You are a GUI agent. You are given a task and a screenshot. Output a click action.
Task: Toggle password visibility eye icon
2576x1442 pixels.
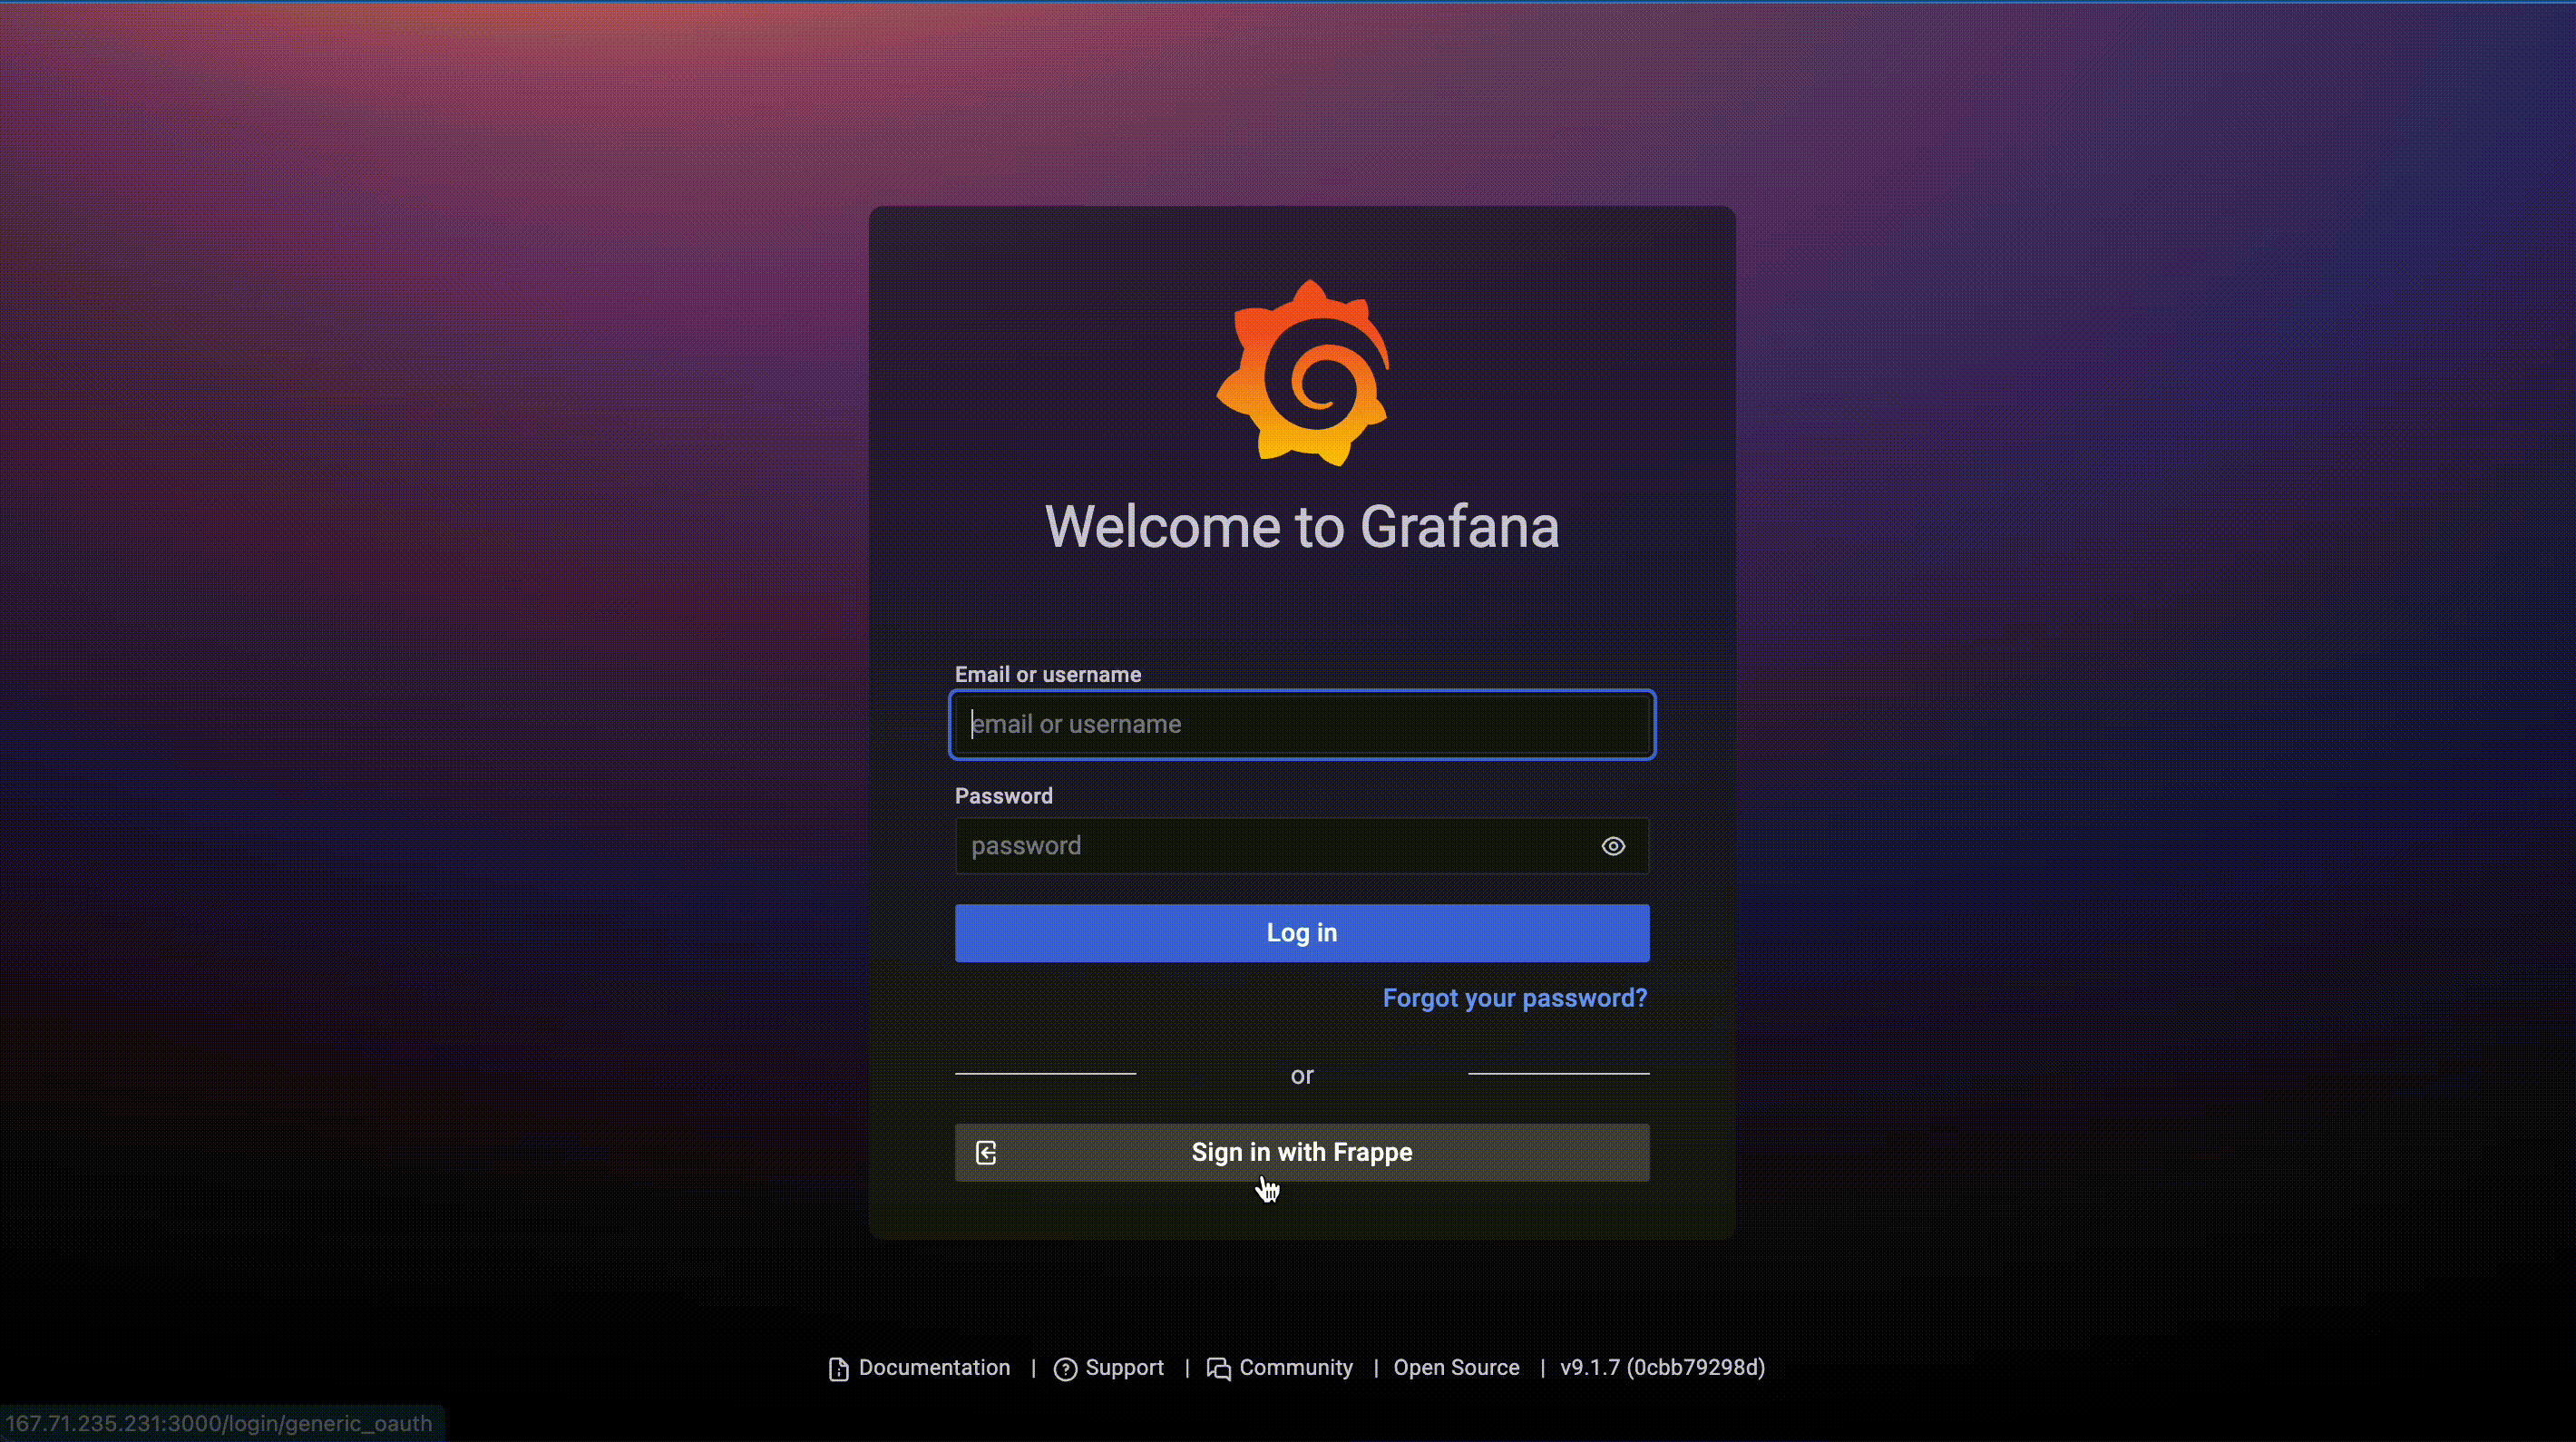click(1613, 846)
